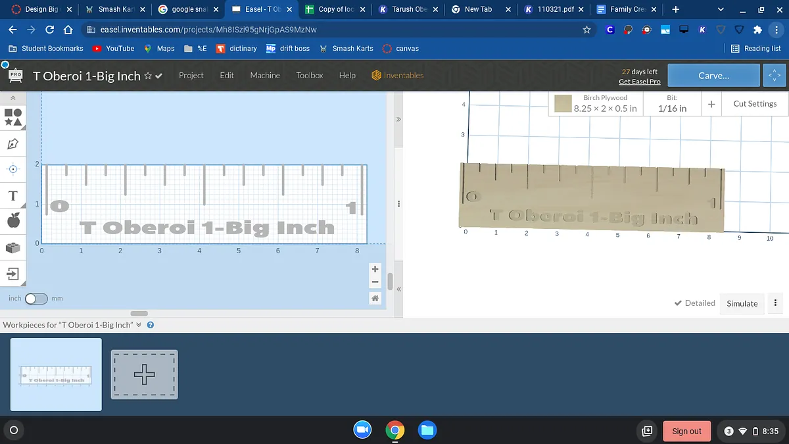The width and height of the screenshot is (789, 444).
Task: Select the Pen drawing tool
Action: pyautogui.click(x=13, y=143)
